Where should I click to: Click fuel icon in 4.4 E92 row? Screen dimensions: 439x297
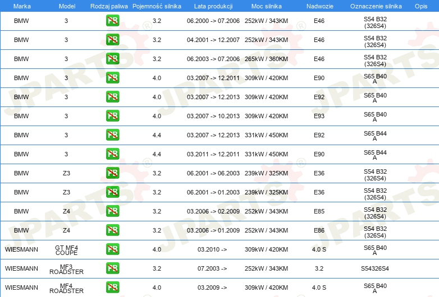coord(112,135)
